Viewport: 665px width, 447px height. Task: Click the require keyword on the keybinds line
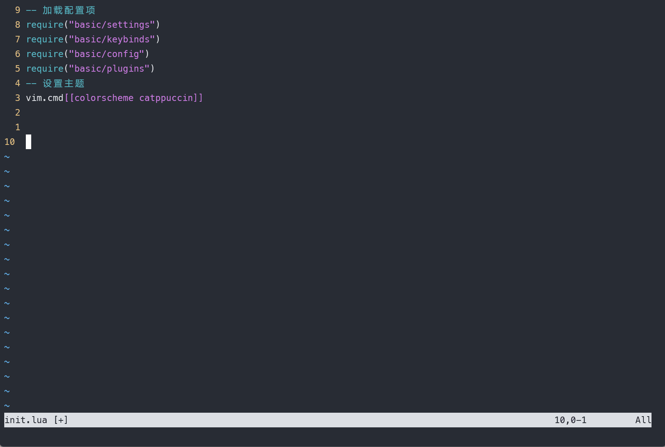click(45, 39)
